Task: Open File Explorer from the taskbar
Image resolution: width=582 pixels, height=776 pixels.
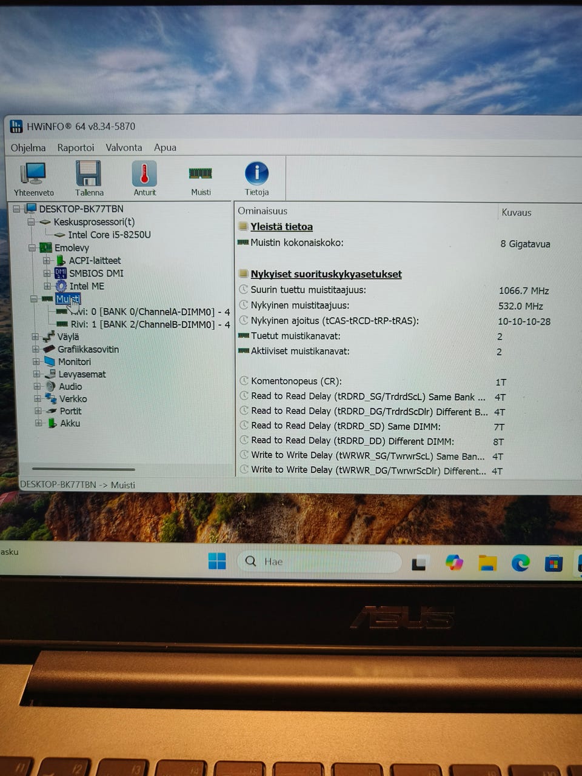Action: pos(487,563)
